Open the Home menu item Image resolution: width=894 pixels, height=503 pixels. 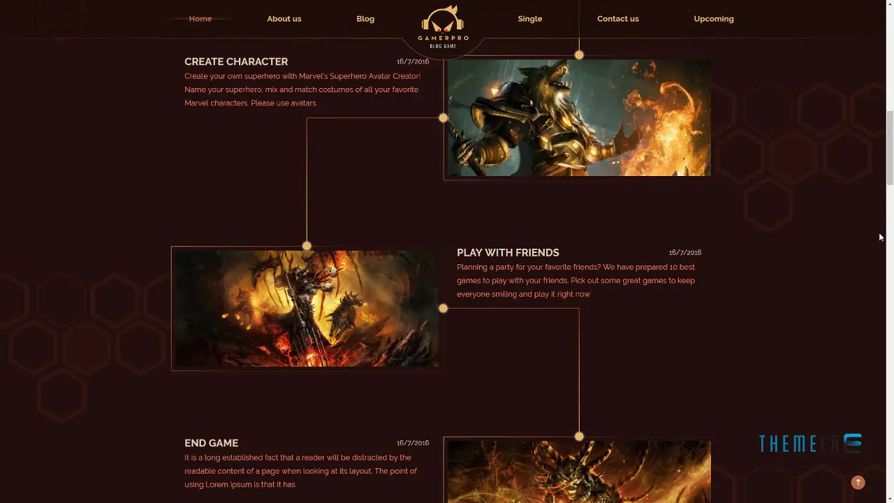click(200, 19)
